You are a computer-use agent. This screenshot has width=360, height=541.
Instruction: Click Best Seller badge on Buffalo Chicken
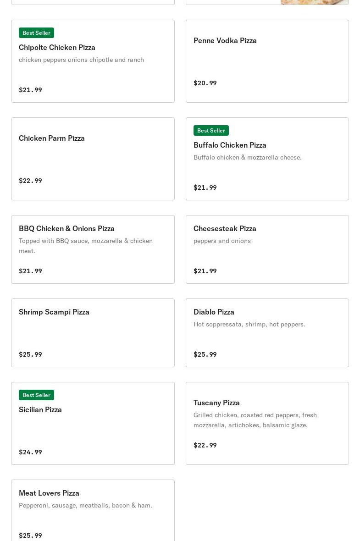[x=211, y=131]
